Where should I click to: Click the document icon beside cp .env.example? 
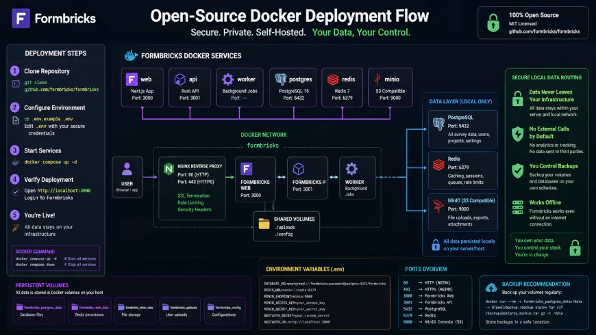[16, 120]
